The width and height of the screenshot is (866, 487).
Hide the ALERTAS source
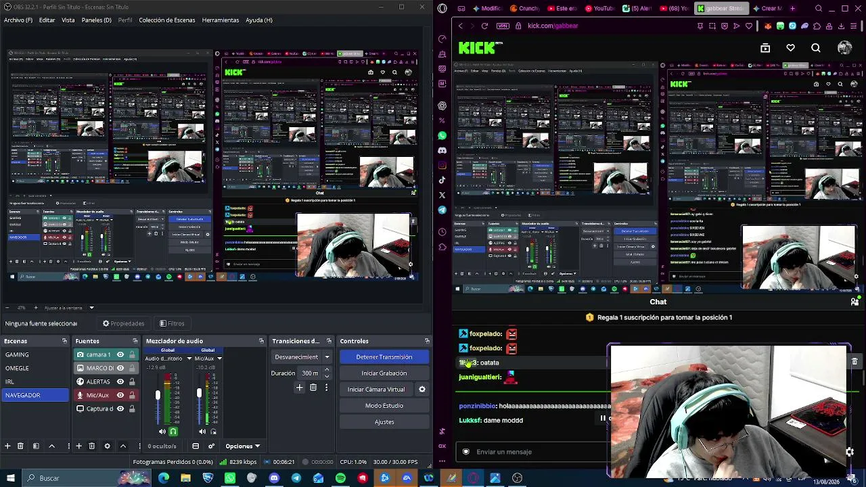pos(120,381)
